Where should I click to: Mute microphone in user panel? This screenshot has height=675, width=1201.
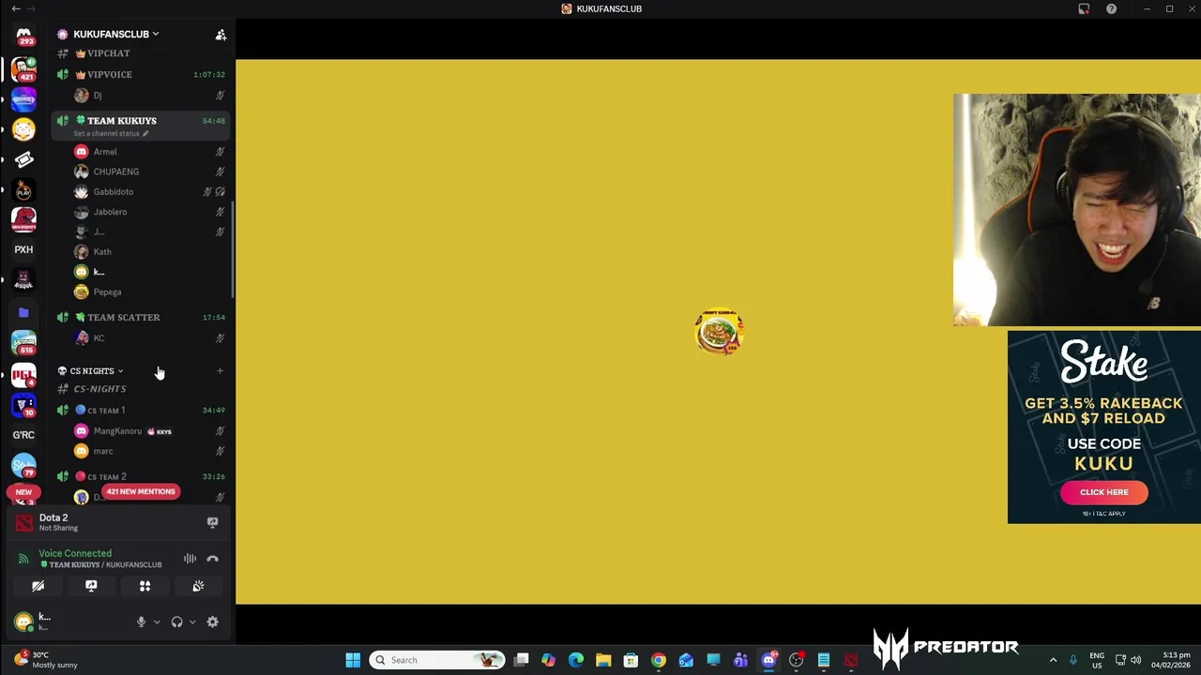point(141,622)
